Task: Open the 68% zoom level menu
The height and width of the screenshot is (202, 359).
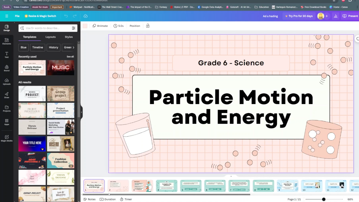Action: pyautogui.click(x=350, y=199)
